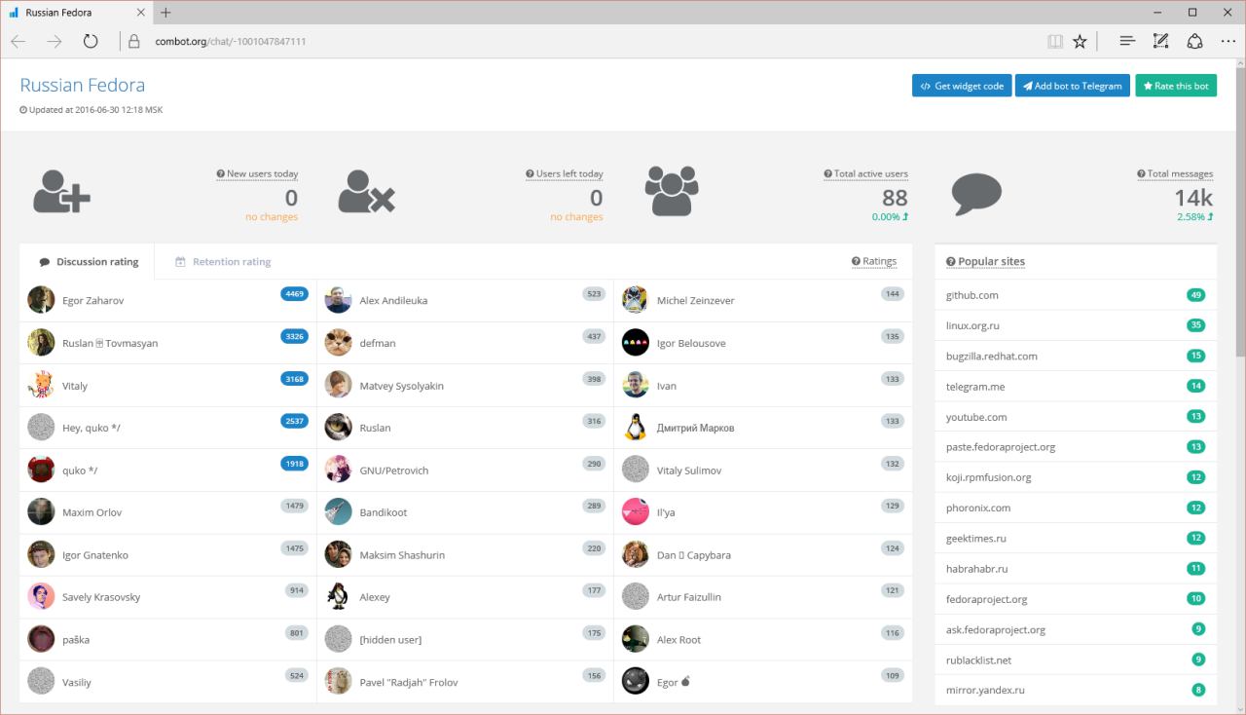This screenshot has width=1246, height=715.
Task: Switch to the Discussion rating tab
Action: (88, 261)
